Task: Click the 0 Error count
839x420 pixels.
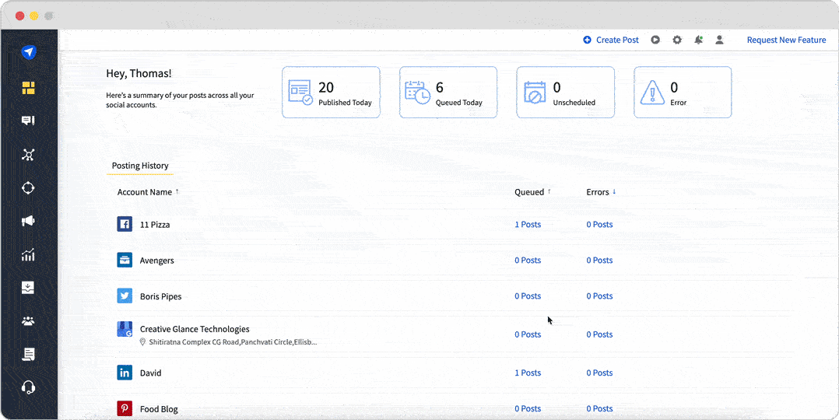Action: point(674,88)
